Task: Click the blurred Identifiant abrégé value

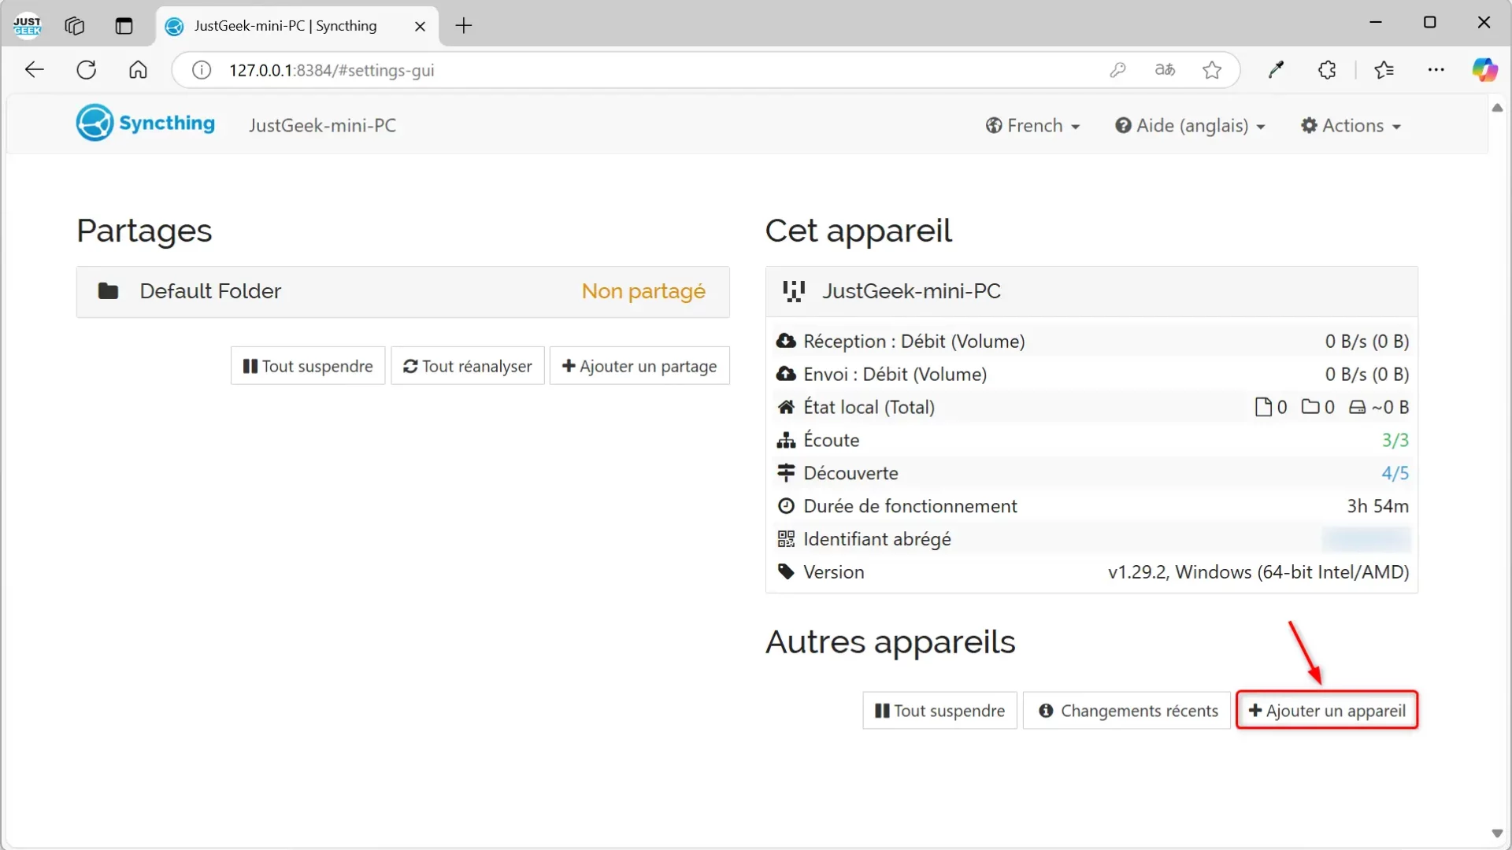Action: 1366,539
